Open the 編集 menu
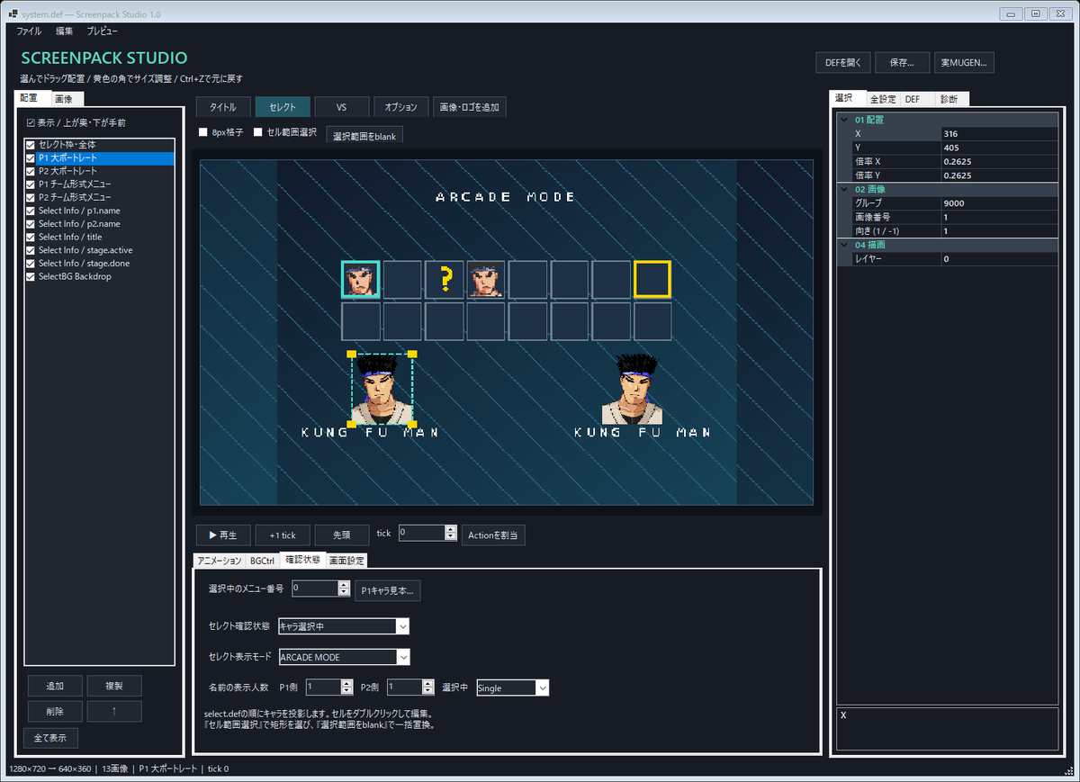Viewport: 1080px width, 782px height. (65, 31)
